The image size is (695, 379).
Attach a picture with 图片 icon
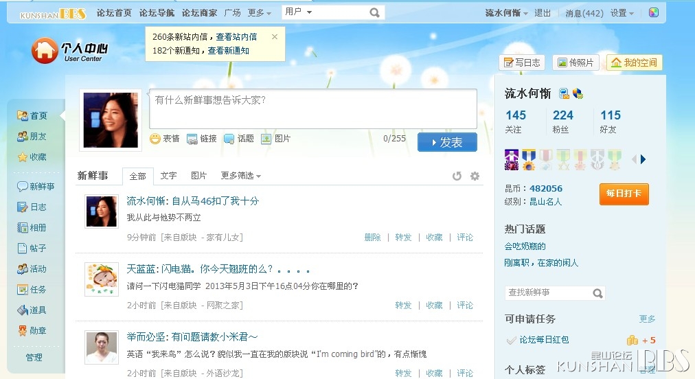(x=275, y=139)
